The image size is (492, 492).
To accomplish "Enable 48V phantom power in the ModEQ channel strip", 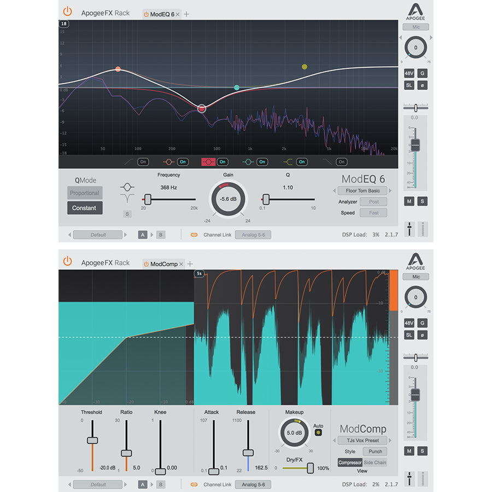I will pos(409,73).
